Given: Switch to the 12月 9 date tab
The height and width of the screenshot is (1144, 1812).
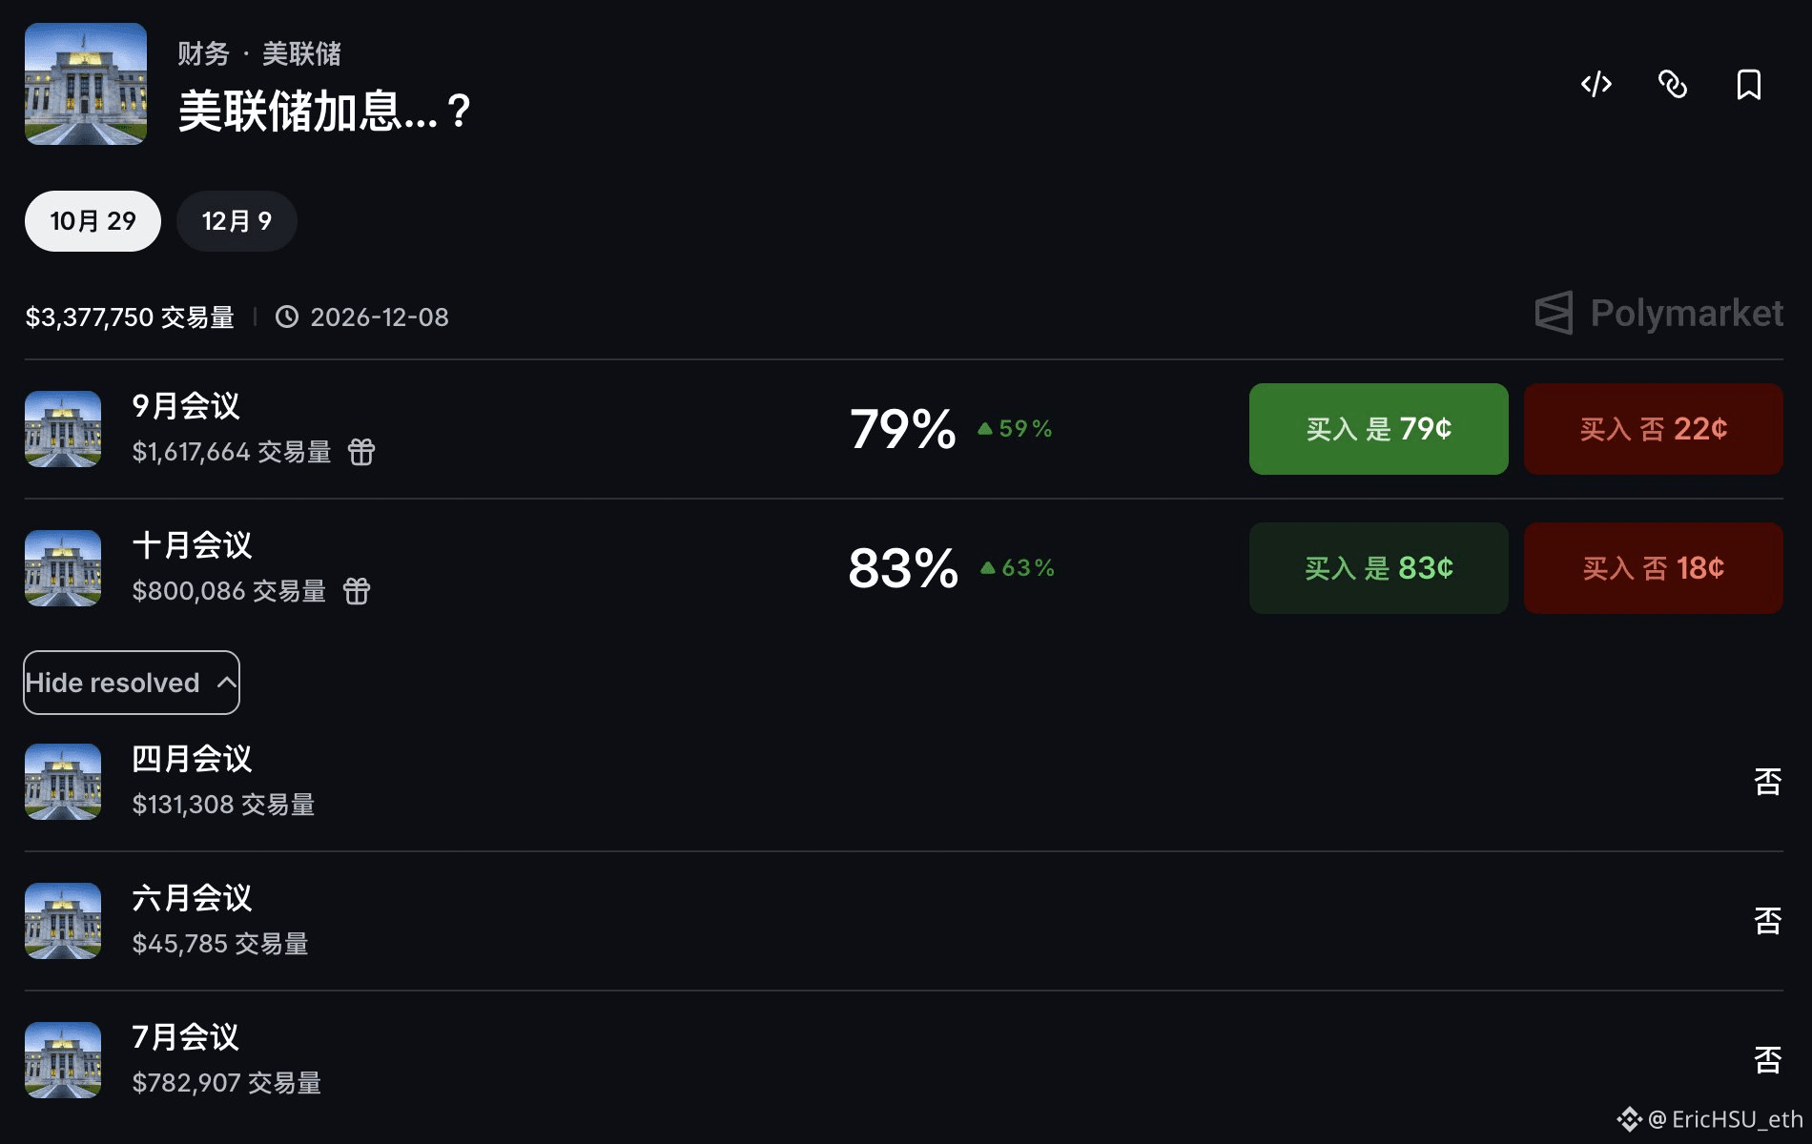Looking at the screenshot, I should 237,221.
